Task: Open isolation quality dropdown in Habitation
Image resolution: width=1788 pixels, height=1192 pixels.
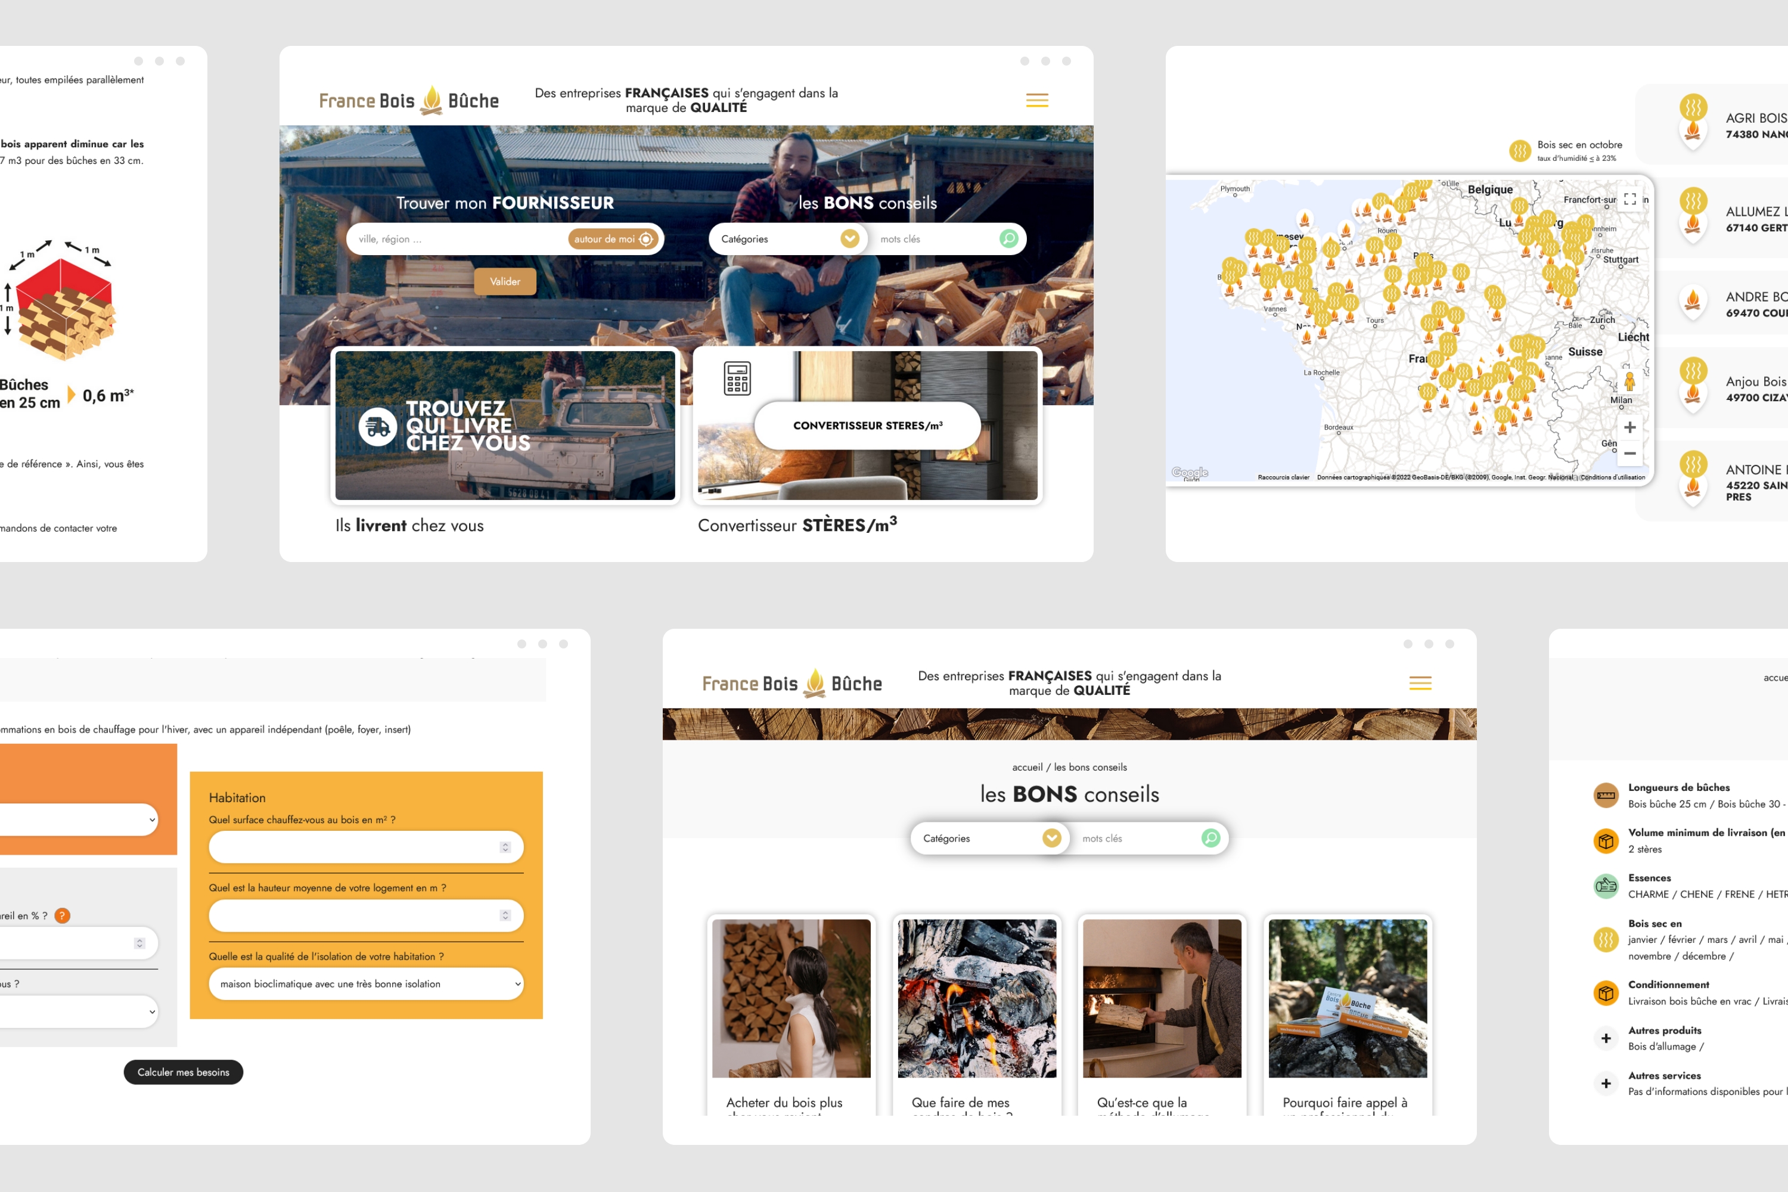Action: [x=366, y=984]
